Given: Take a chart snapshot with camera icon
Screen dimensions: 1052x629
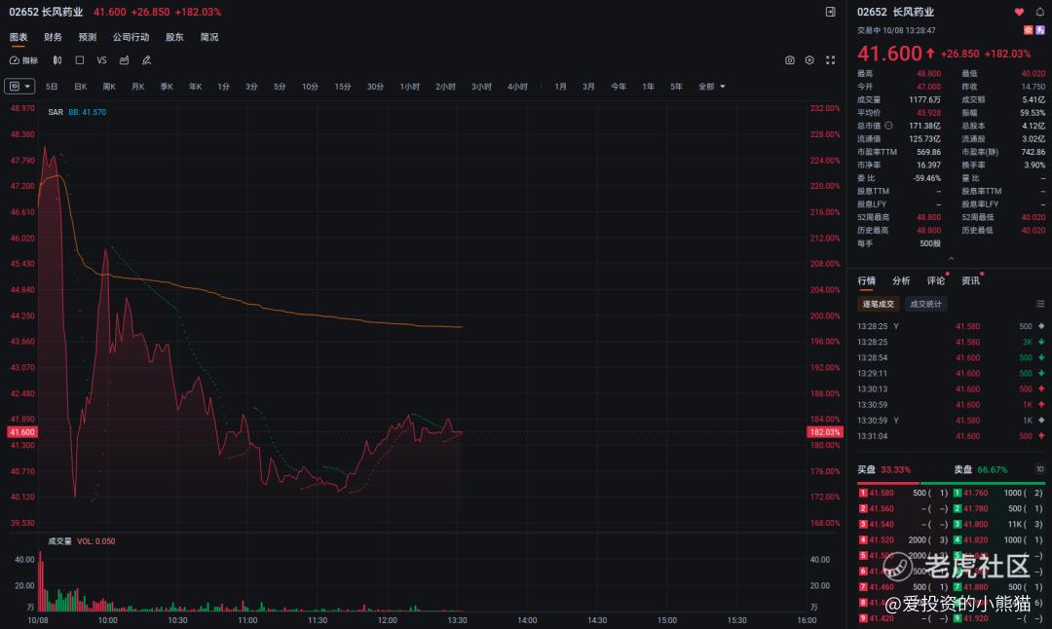Looking at the screenshot, I should (x=790, y=60).
